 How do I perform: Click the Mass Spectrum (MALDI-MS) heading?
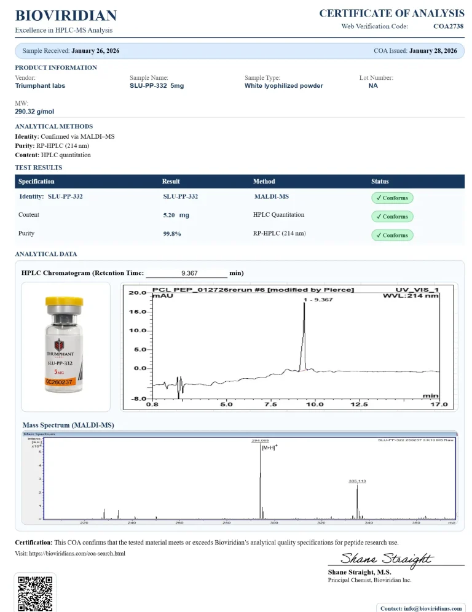pos(68,425)
